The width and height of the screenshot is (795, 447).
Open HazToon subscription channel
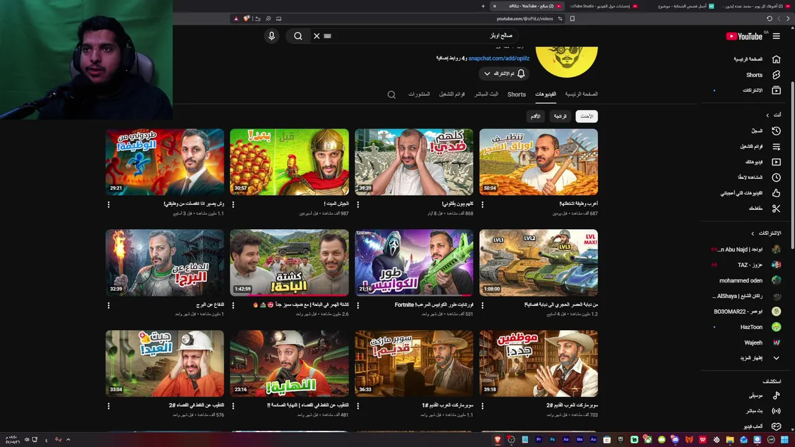coord(745,327)
